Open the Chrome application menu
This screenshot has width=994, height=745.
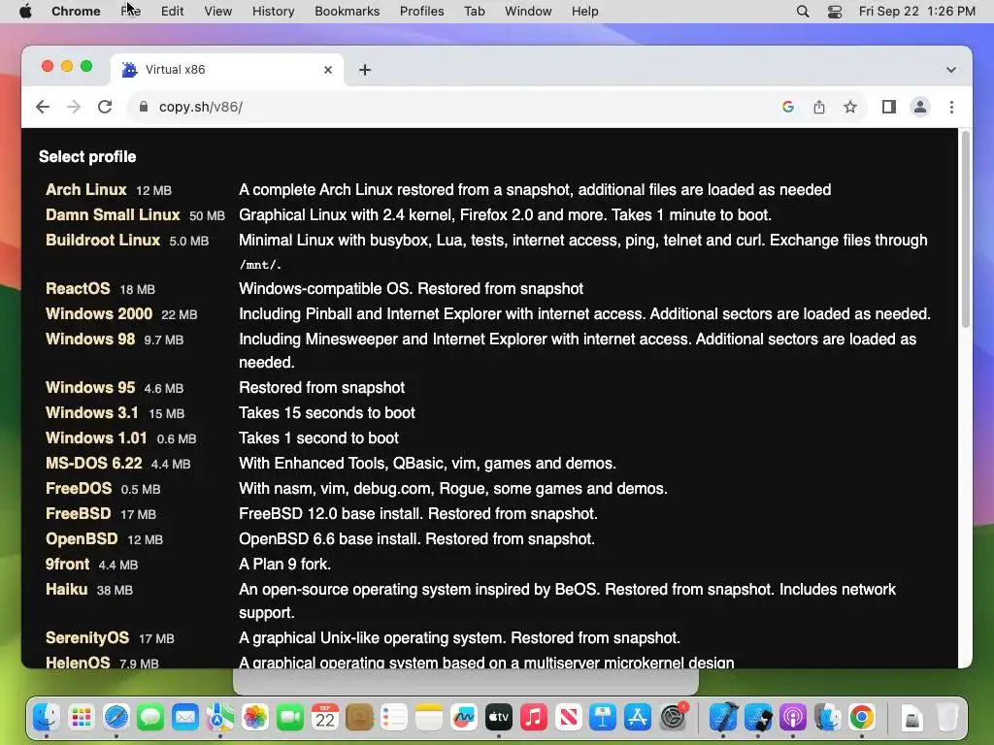[76, 12]
